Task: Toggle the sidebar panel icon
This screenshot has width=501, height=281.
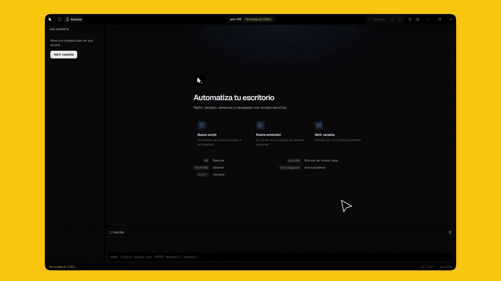Action: tap(59, 19)
